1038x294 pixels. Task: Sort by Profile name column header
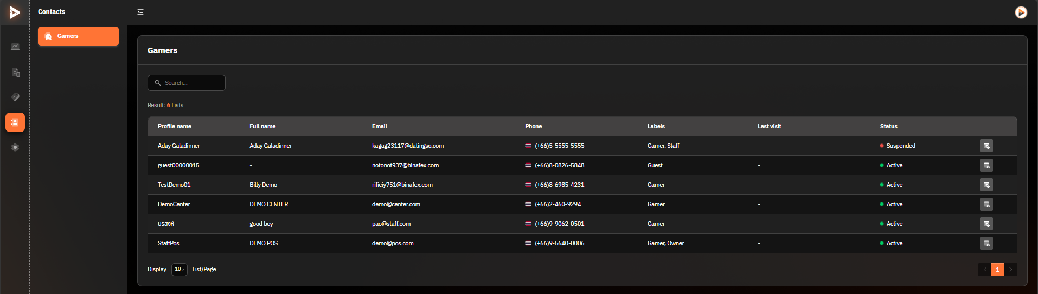click(x=175, y=126)
